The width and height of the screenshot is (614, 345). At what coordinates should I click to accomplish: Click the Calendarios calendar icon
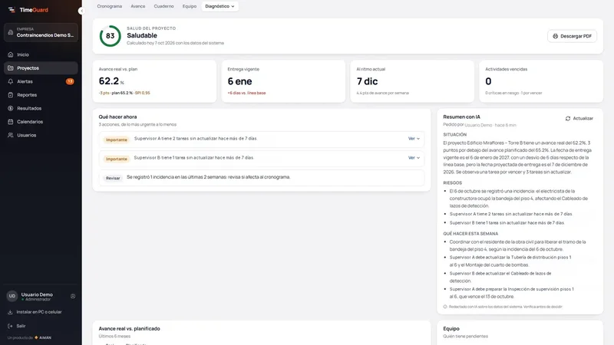point(11,122)
